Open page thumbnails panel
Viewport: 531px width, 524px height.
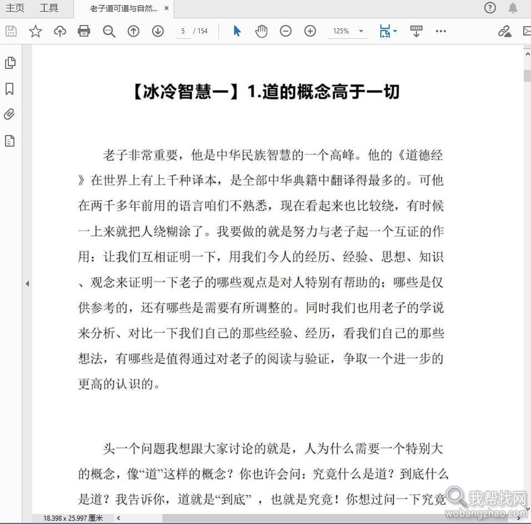pyautogui.click(x=10, y=63)
